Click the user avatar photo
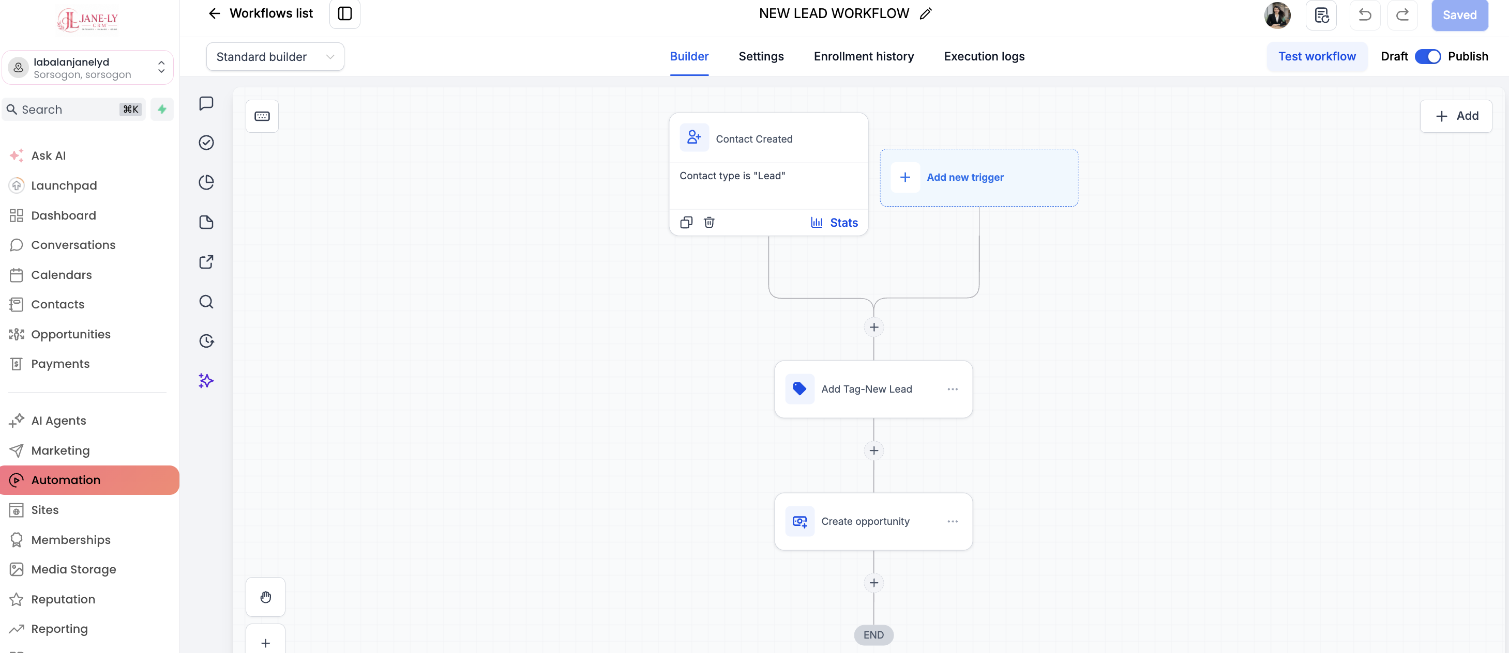The image size is (1509, 653). pos(1277,15)
